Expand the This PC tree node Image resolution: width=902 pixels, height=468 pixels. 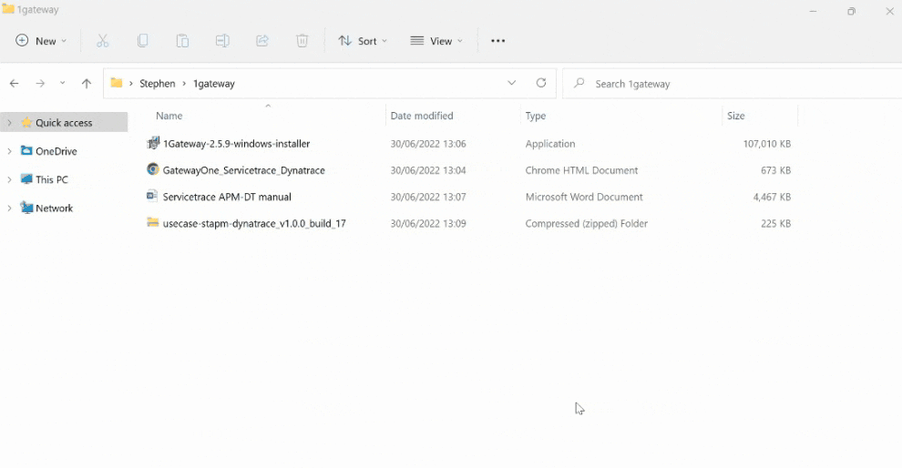[9, 179]
